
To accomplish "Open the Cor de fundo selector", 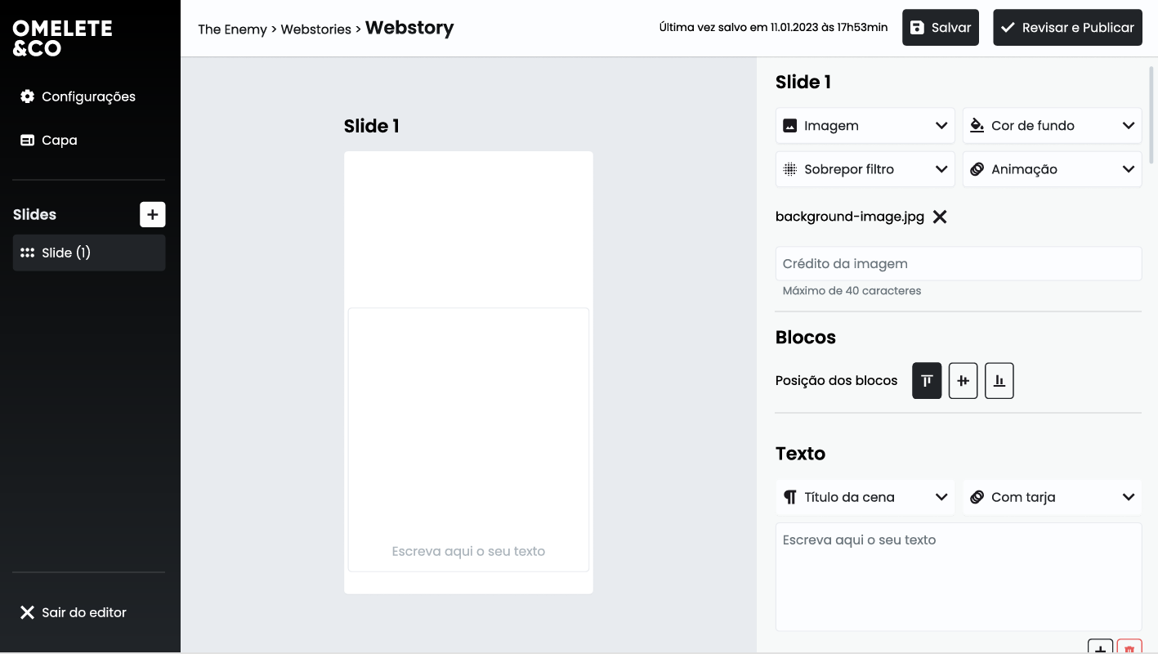I will [x=1052, y=125].
